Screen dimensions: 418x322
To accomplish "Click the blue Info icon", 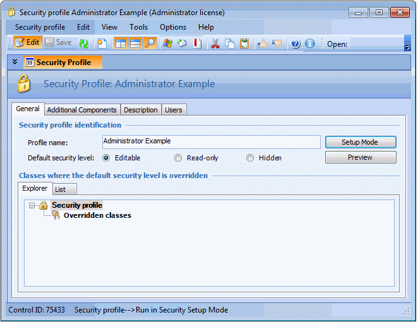I will pyautogui.click(x=310, y=44).
